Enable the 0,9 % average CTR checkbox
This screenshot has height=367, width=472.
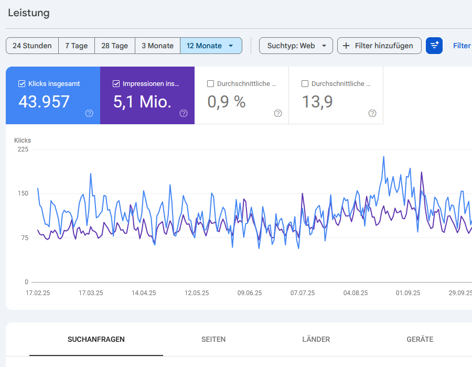(211, 83)
